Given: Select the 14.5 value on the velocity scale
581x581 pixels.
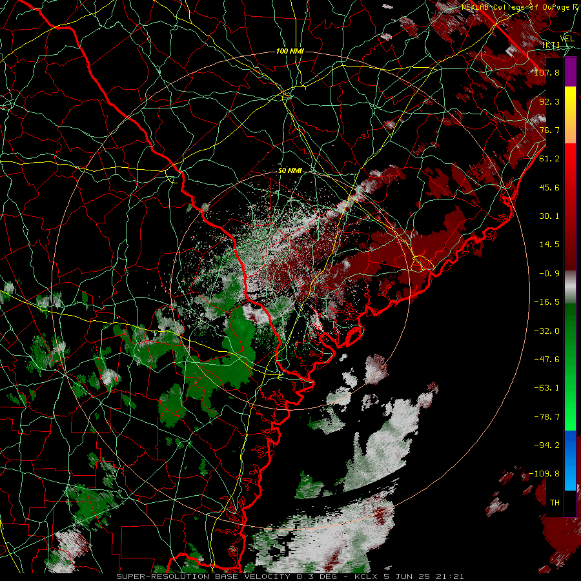Looking at the screenshot, I should pyautogui.click(x=549, y=245).
